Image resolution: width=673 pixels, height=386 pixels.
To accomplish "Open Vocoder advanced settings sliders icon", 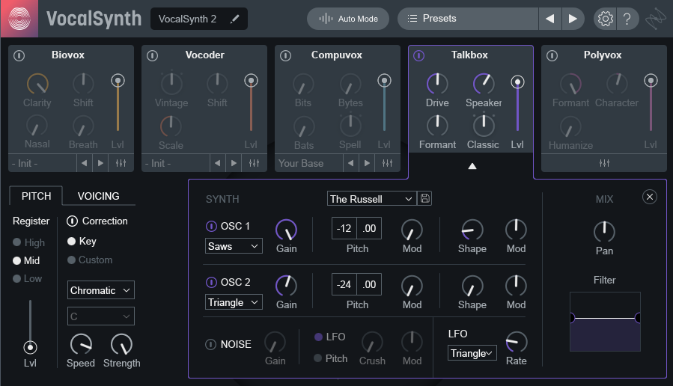I will [x=254, y=163].
